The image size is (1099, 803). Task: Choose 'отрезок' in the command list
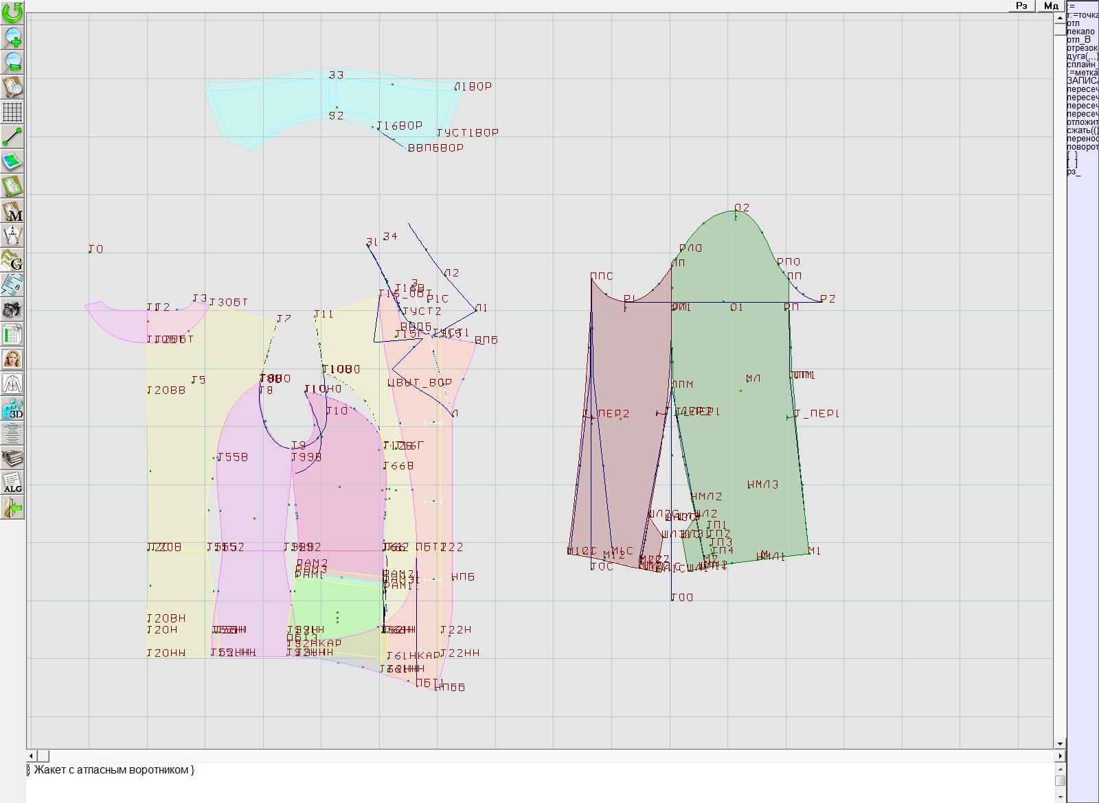(1082, 48)
